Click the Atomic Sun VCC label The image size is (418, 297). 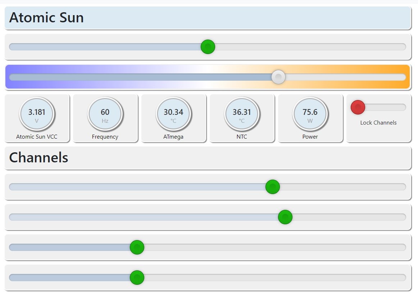point(37,137)
